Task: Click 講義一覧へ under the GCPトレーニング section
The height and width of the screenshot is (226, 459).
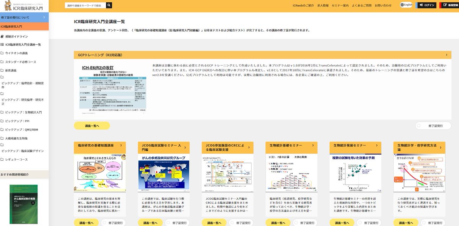Action: (x=92, y=126)
